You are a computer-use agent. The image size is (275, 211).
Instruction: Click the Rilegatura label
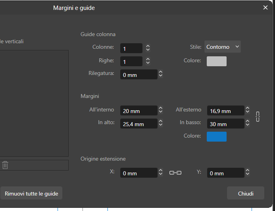point(101,73)
